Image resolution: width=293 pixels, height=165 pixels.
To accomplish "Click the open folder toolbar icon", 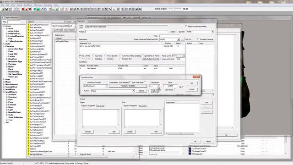I will [3, 9].
